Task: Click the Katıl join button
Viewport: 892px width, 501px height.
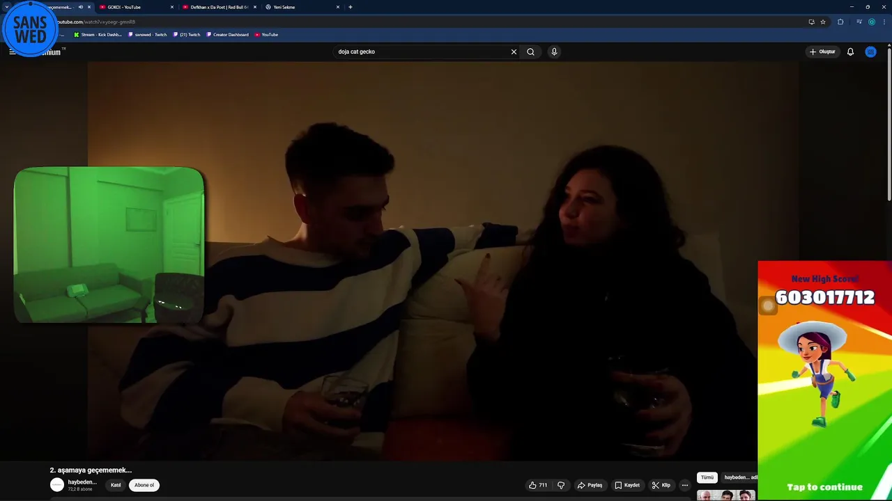Action: point(116,485)
